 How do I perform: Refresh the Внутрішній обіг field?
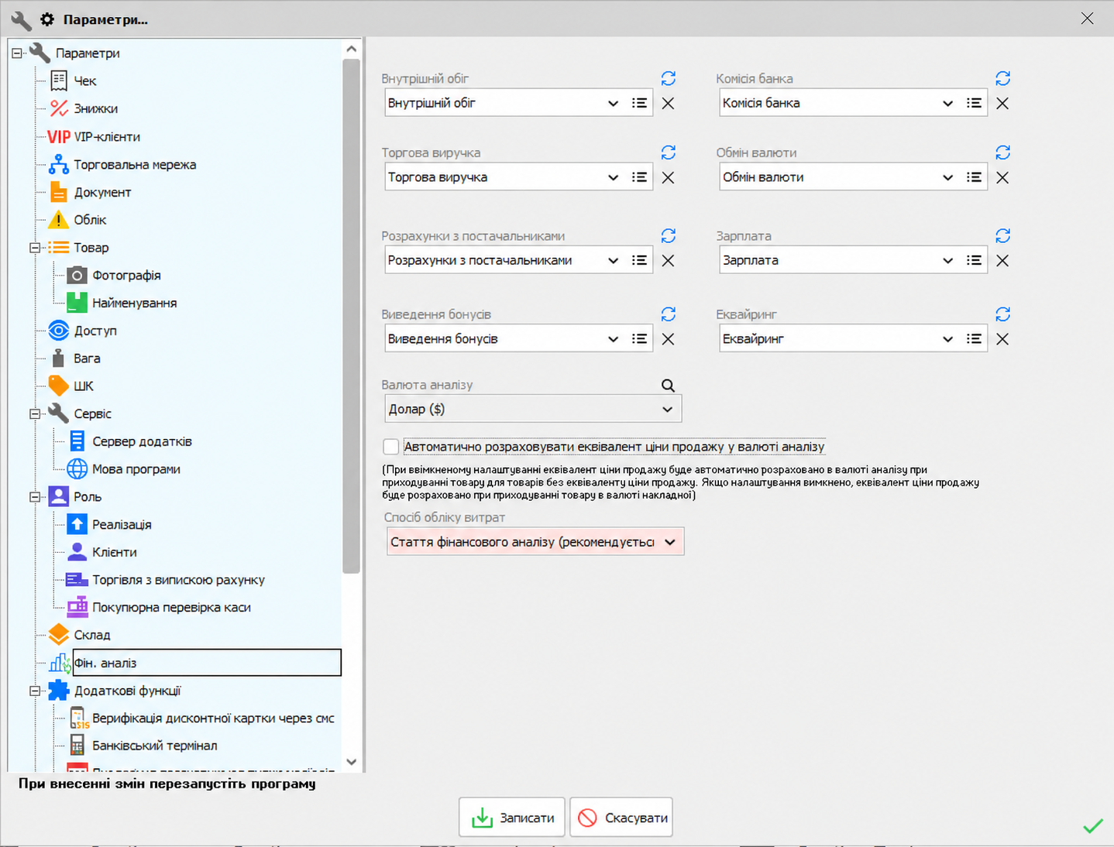(x=669, y=78)
